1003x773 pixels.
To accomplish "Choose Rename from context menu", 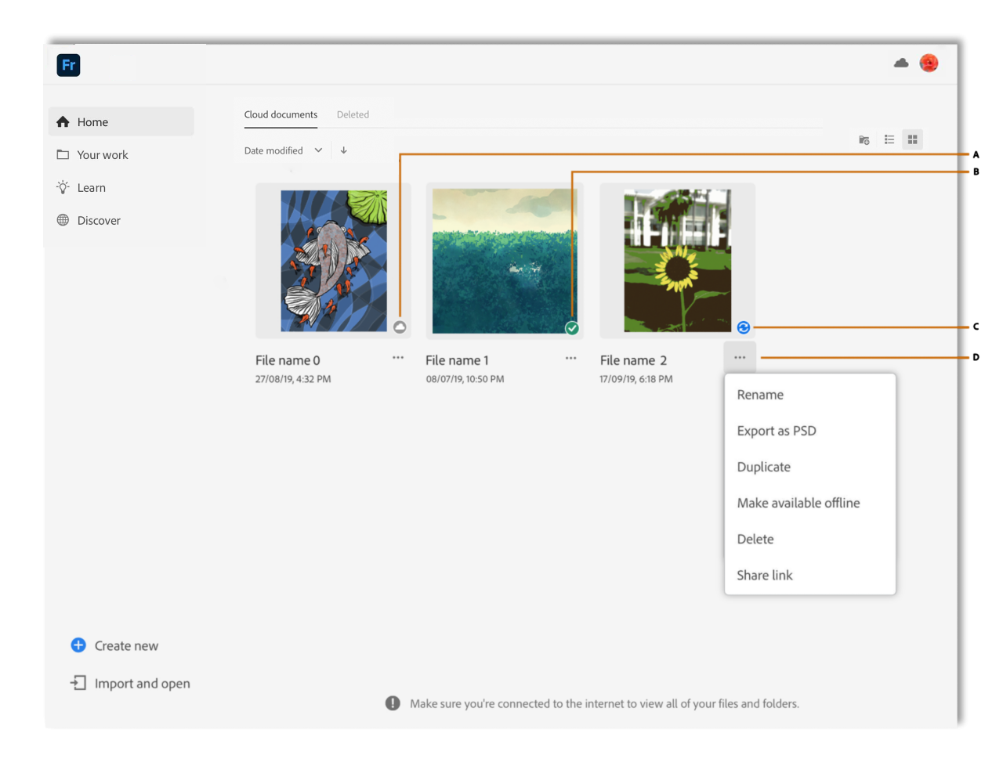I will coord(760,395).
